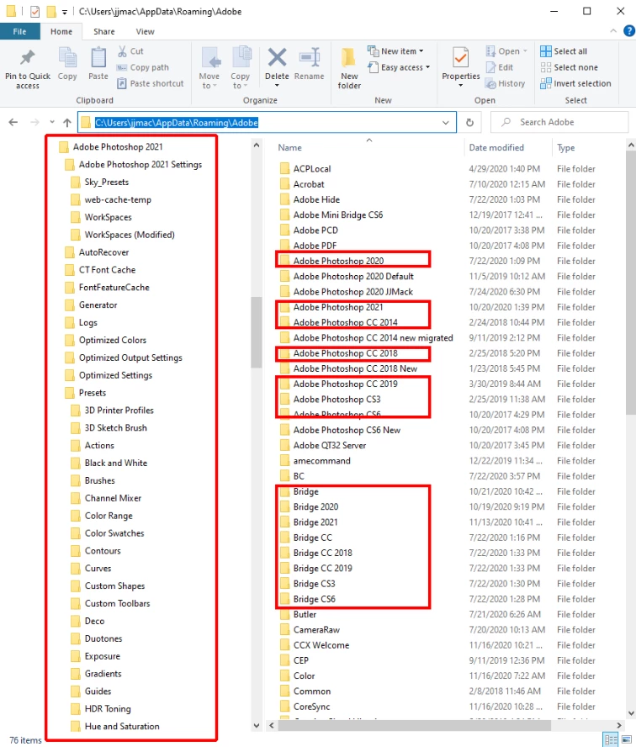Click Select none

pyautogui.click(x=570, y=67)
